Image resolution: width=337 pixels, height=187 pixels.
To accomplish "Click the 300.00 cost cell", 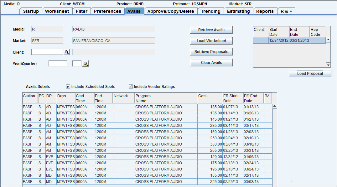I will coord(210,144).
